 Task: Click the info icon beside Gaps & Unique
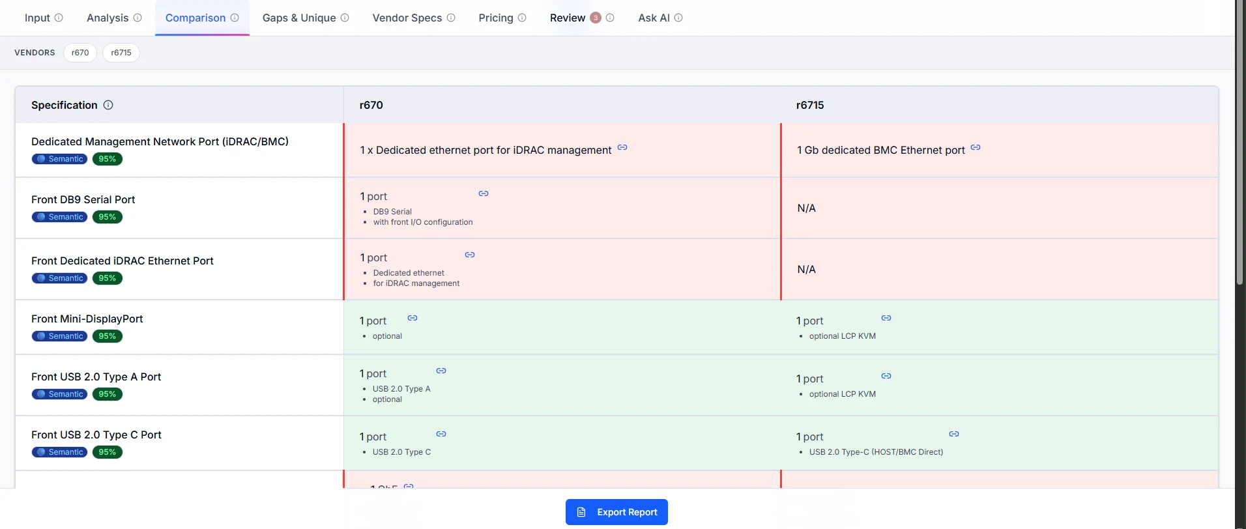[345, 18]
